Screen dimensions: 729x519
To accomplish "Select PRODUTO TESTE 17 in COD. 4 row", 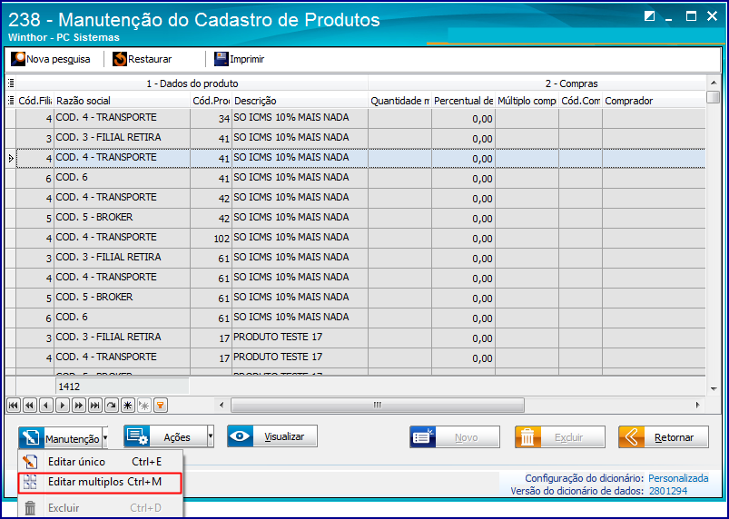I will (x=300, y=357).
